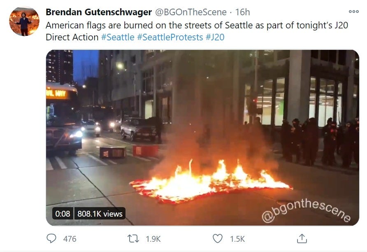Viewport: 367px width, 252px height.
Task: Follow the #J20 hashtag link
Action: coord(215,37)
